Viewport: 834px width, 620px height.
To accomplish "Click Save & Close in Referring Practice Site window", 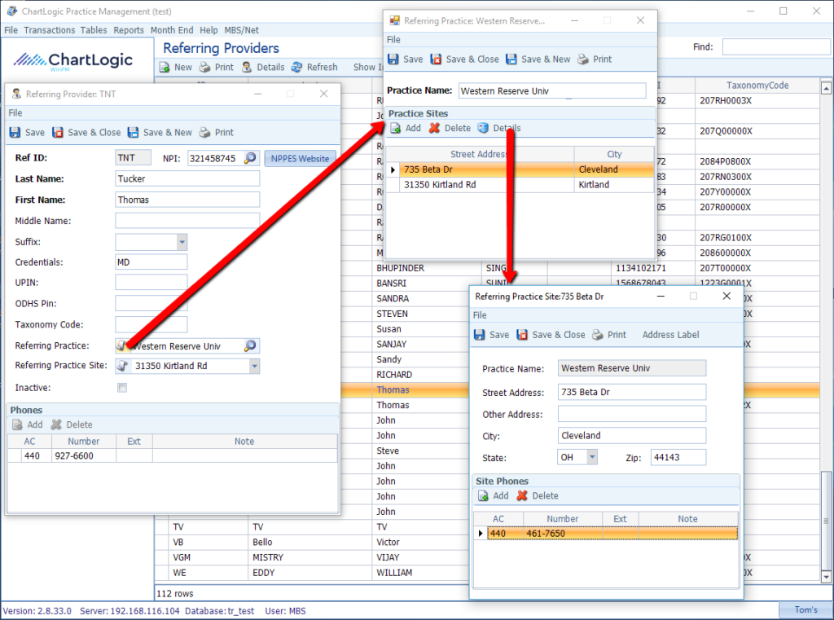I will pos(551,335).
